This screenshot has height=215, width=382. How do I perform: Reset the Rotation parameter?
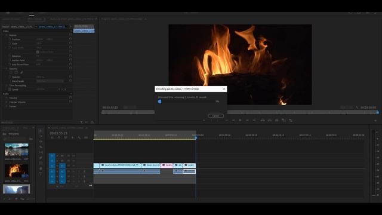70,56
